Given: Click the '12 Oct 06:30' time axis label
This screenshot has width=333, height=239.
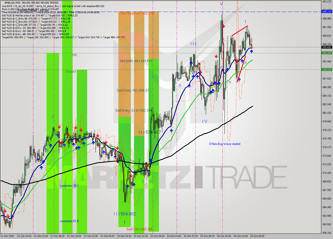Looking at the screenshot, I should click(57, 236).
